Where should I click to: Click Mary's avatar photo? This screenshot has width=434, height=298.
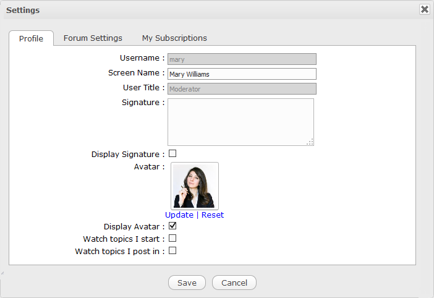click(x=195, y=185)
